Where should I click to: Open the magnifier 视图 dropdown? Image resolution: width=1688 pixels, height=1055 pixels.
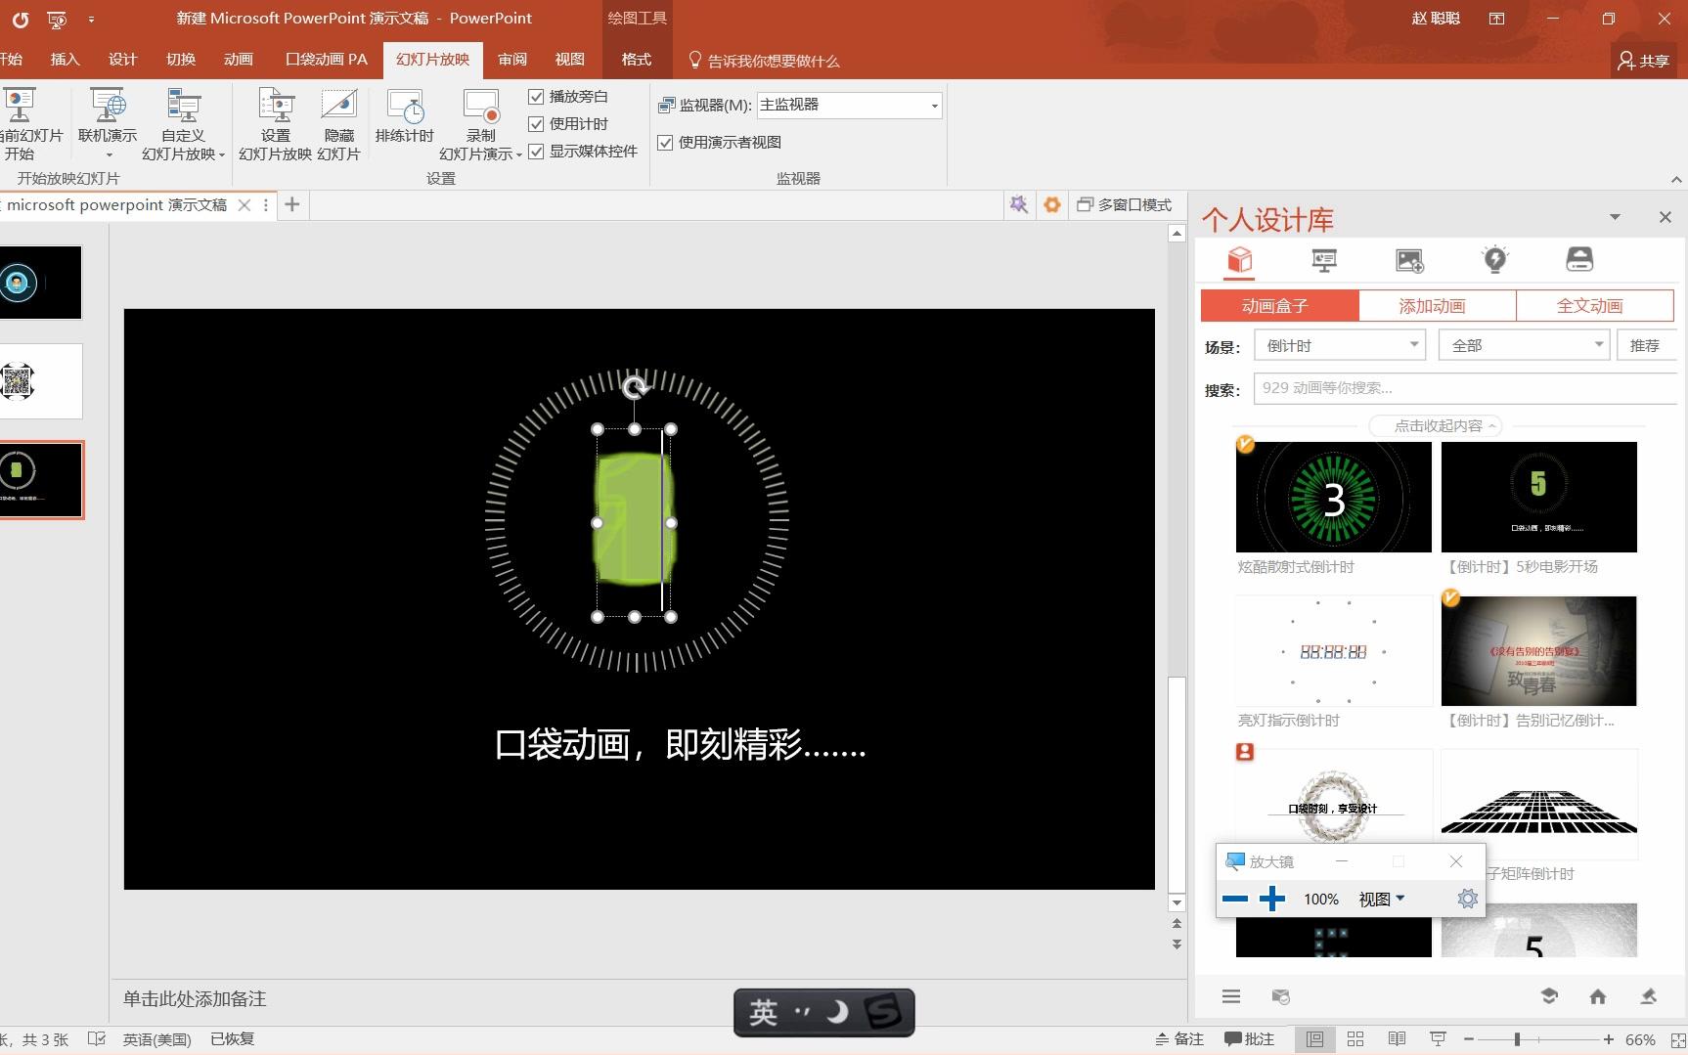point(1382,899)
